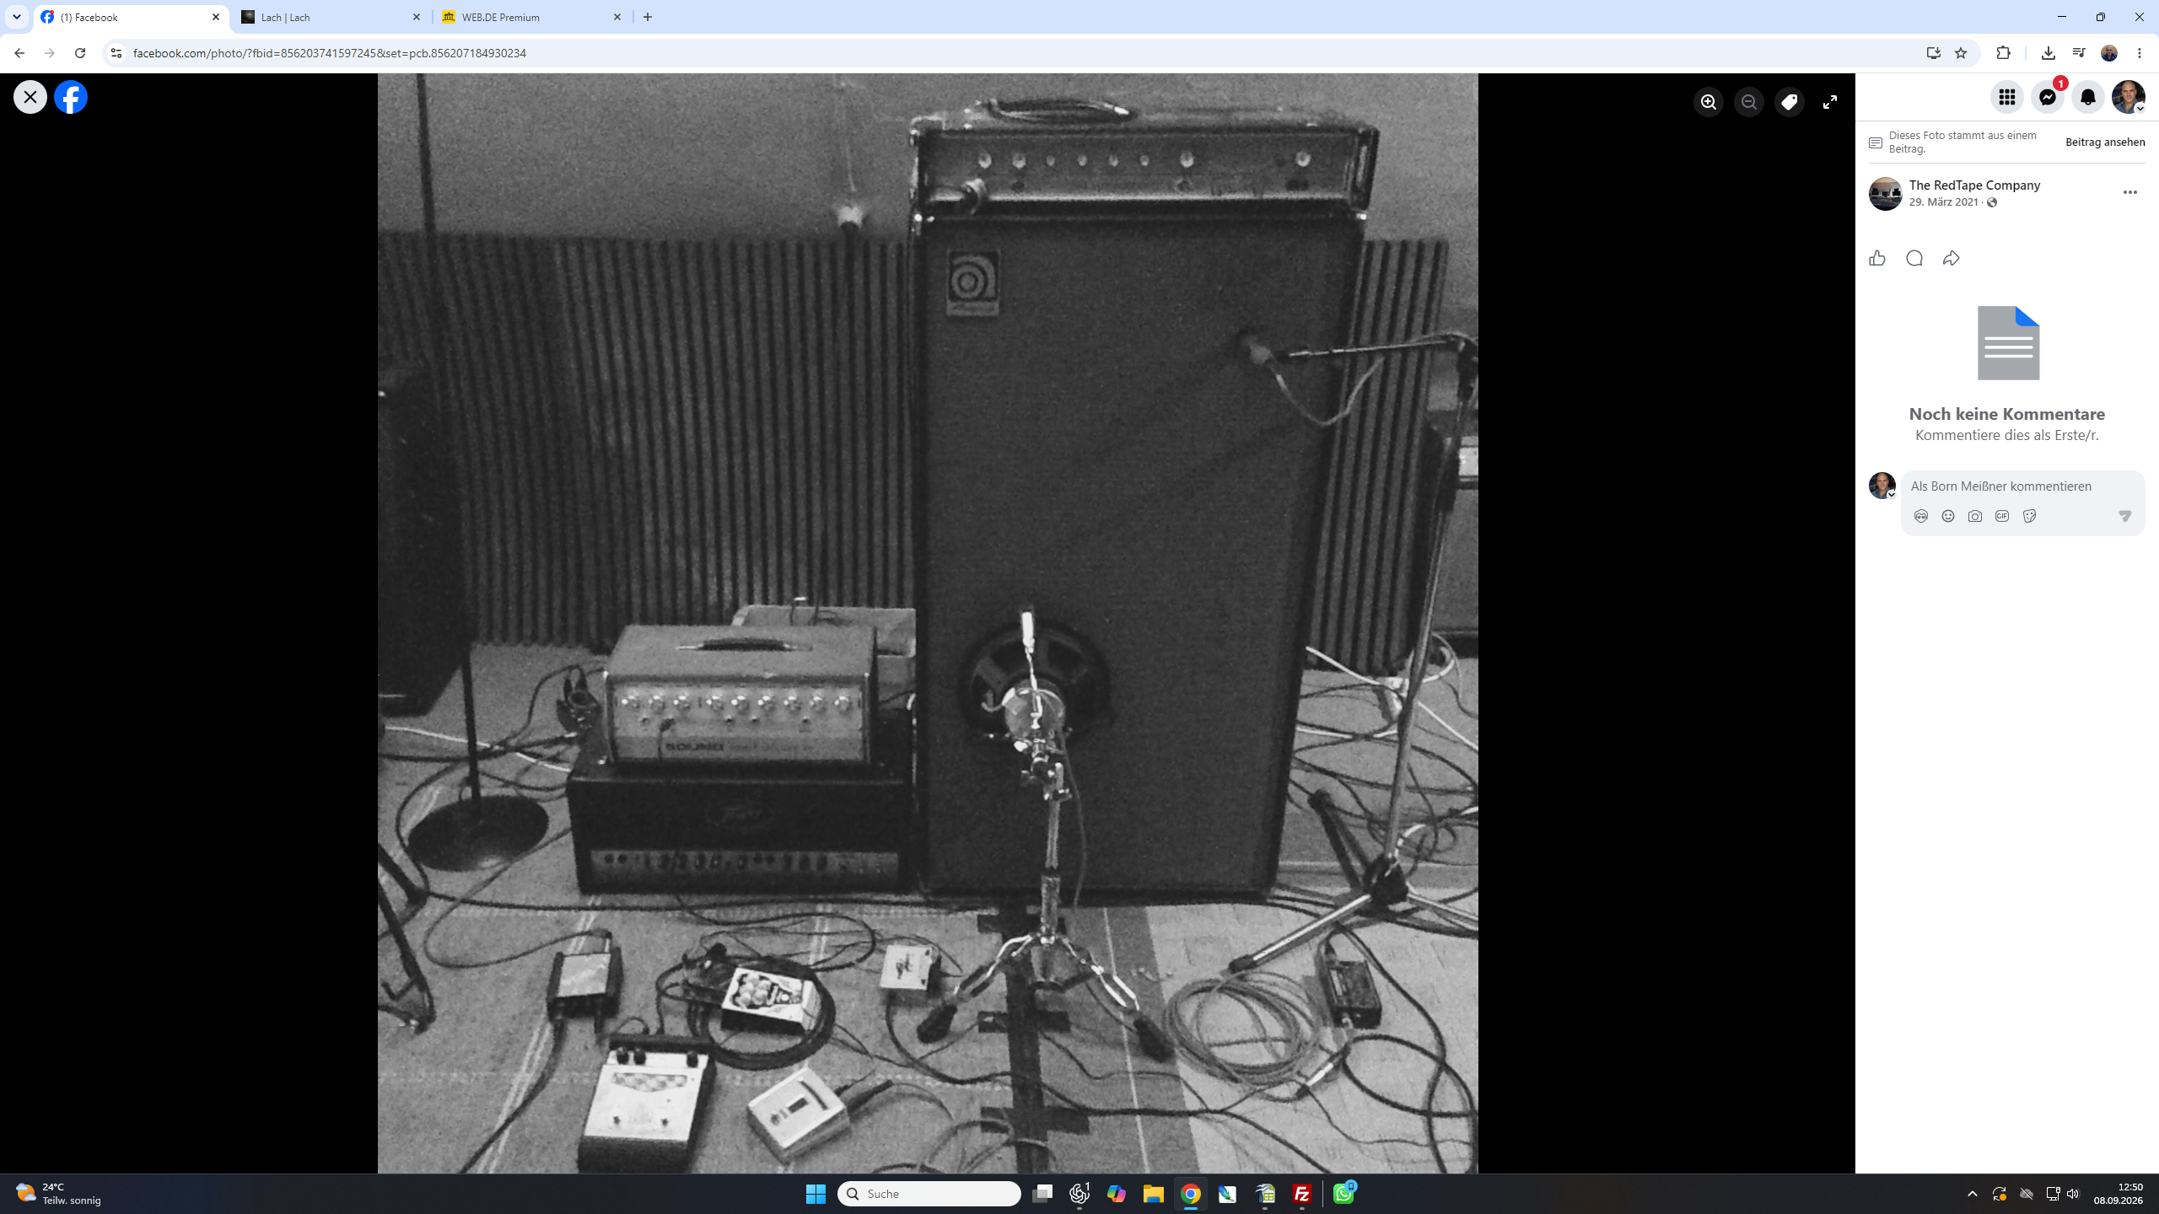Screen dimensions: 2159x1214
Task: Open Messenger chats
Action: point(2048,97)
